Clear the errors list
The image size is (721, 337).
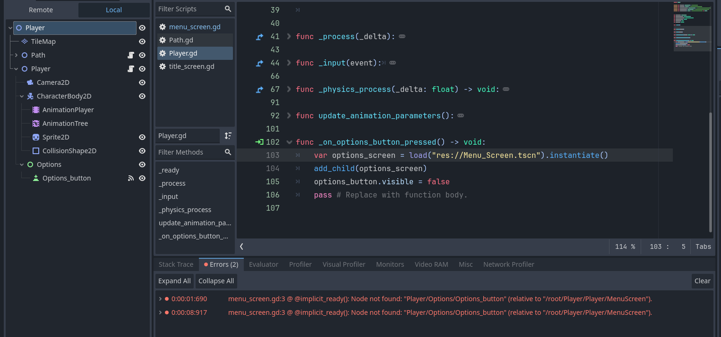[702, 281]
